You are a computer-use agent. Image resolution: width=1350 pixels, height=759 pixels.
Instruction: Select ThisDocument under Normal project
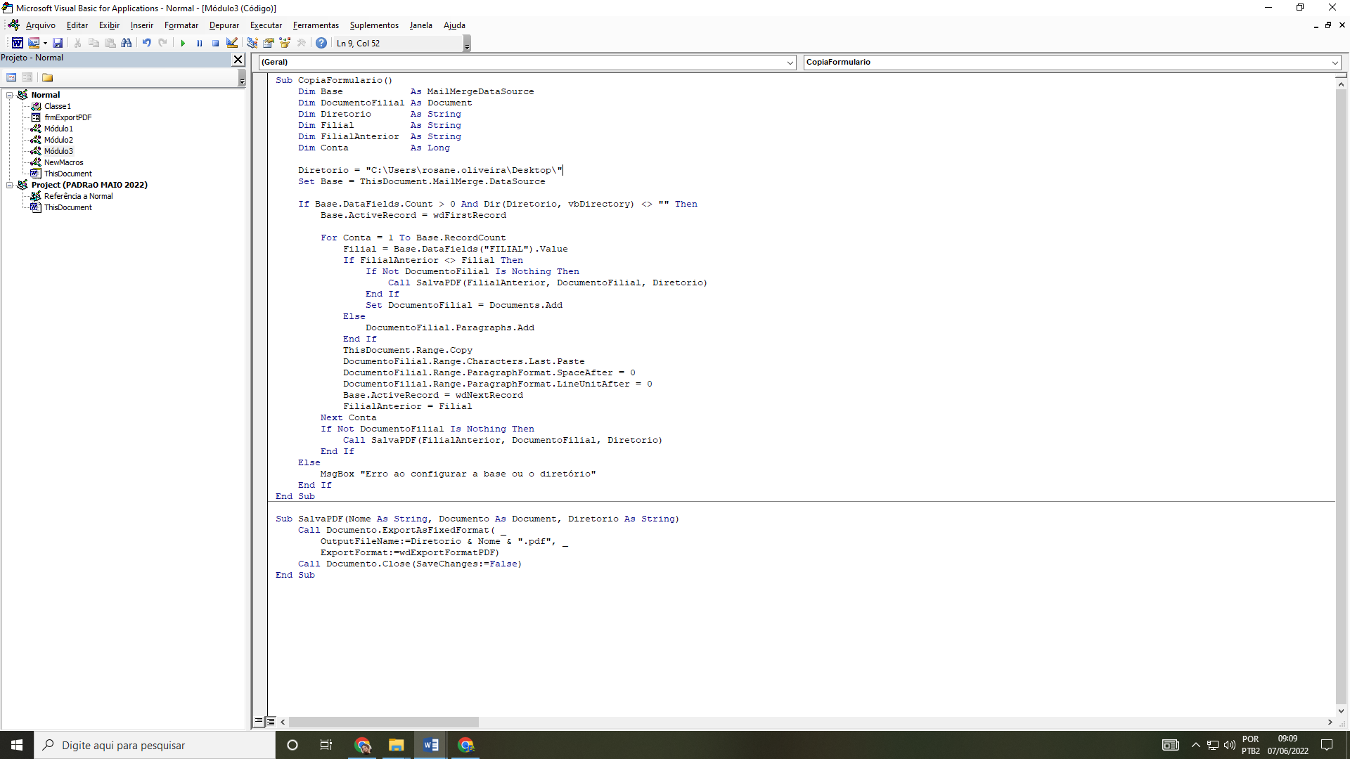(x=67, y=174)
